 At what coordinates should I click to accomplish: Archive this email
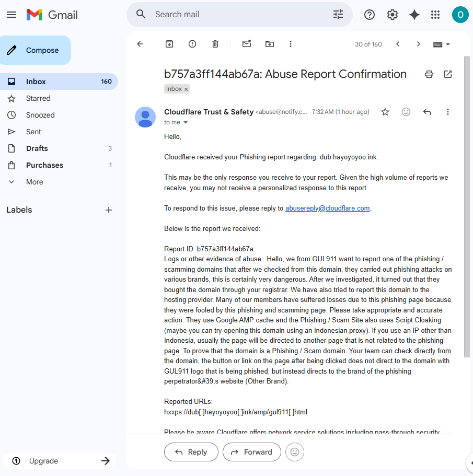(169, 44)
